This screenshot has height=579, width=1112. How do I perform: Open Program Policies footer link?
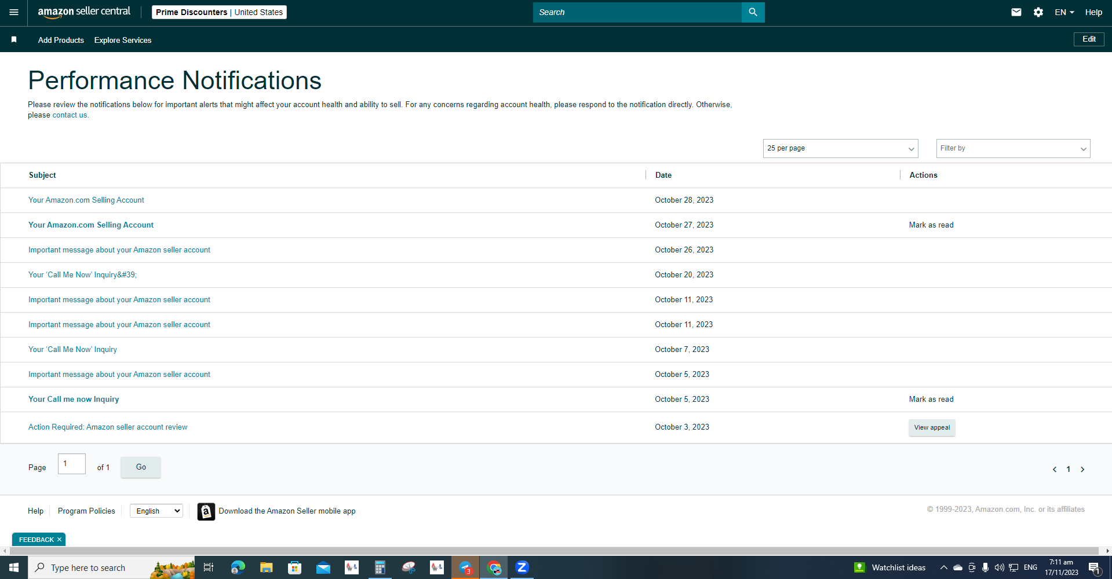(86, 511)
